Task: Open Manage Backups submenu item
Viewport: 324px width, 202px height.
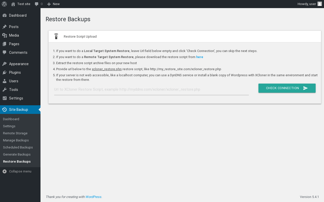Action: pyautogui.click(x=16, y=140)
